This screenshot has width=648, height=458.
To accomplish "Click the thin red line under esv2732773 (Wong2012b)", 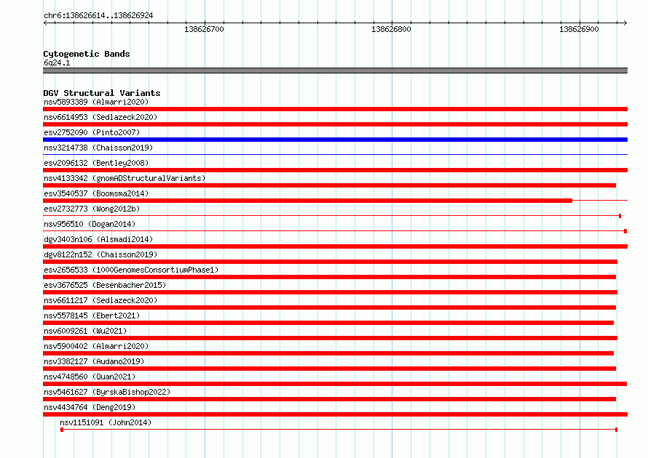I will [x=332, y=216].
